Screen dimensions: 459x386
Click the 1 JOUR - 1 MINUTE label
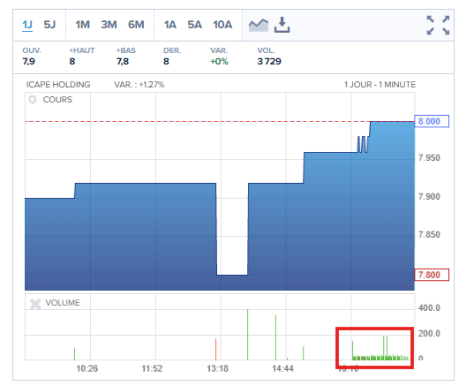[x=380, y=85]
